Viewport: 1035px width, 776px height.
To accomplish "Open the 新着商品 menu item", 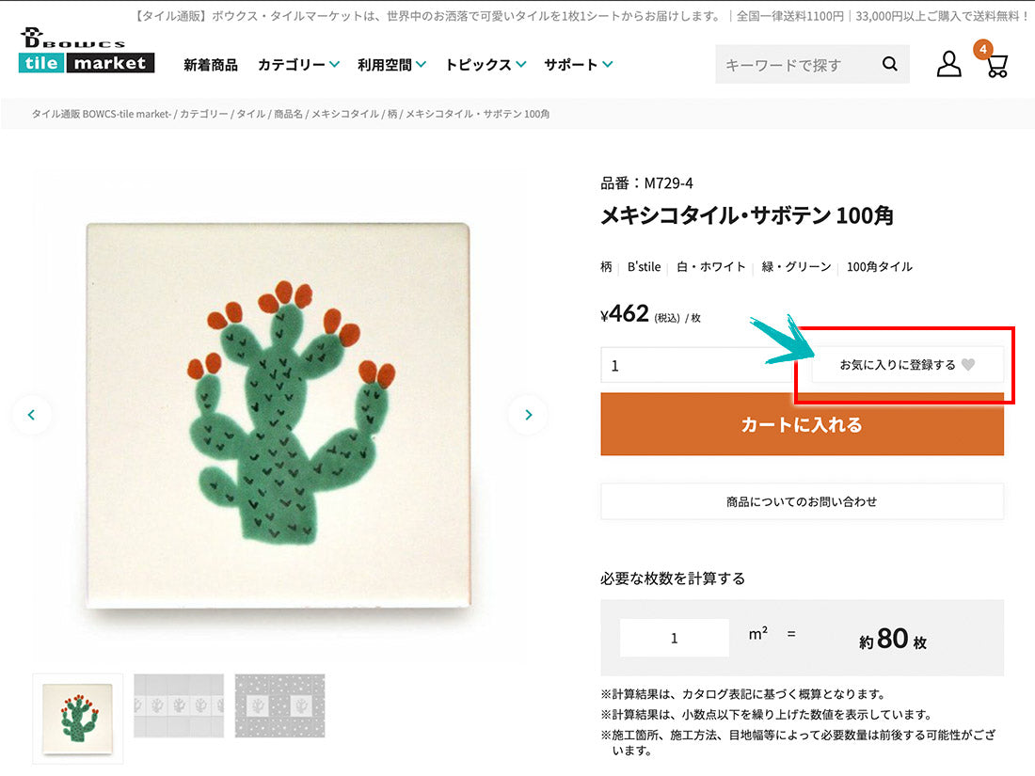I will (211, 65).
